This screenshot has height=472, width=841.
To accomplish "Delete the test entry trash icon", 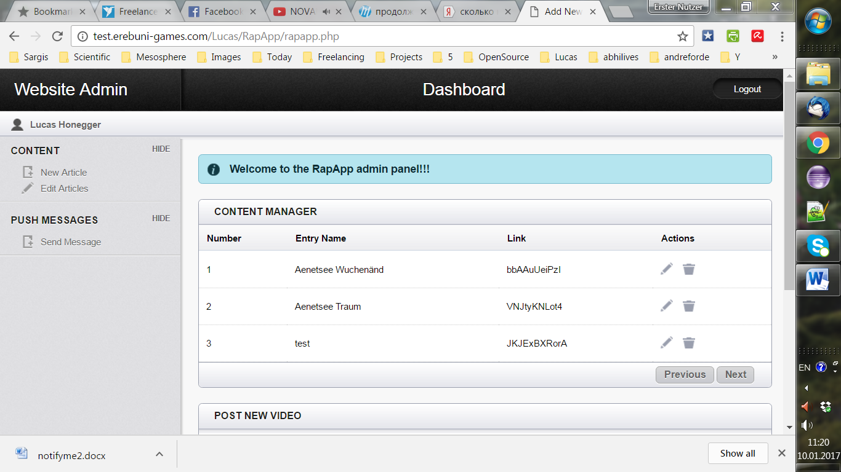I will [689, 342].
